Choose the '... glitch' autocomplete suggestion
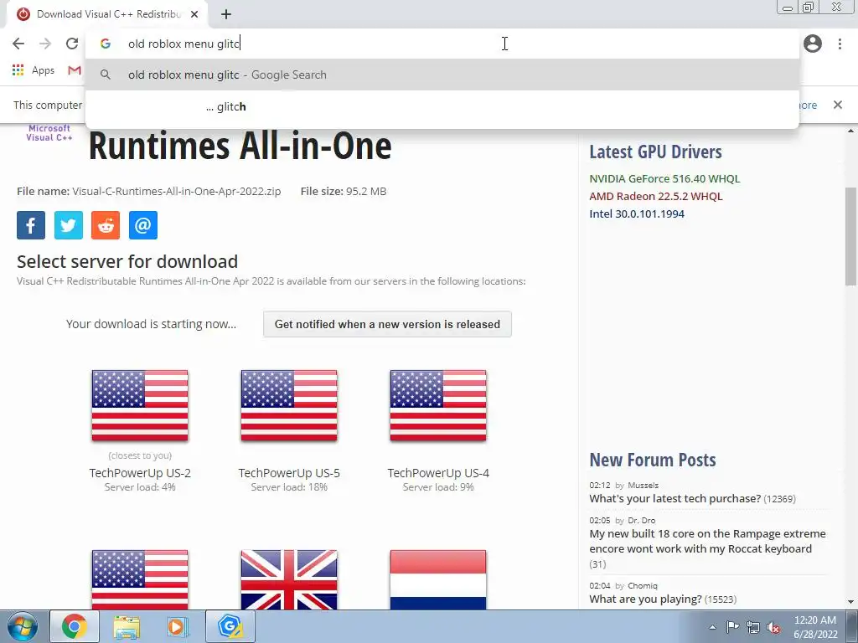858x643 pixels. coord(442,106)
